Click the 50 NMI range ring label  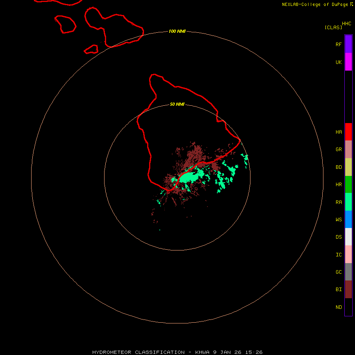tap(177, 104)
